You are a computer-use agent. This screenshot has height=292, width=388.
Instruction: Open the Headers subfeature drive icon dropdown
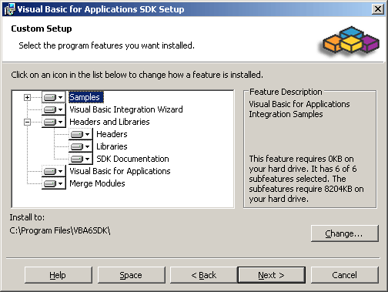[80, 134]
